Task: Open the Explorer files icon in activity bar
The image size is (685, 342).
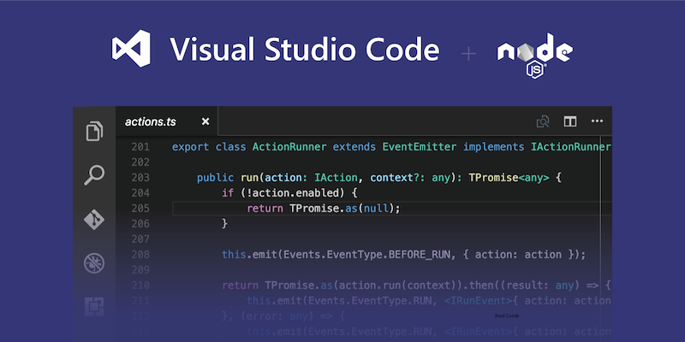Action: (94, 131)
